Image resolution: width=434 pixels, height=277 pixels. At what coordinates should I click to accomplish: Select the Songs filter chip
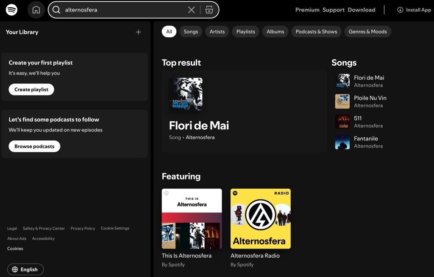point(191,31)
